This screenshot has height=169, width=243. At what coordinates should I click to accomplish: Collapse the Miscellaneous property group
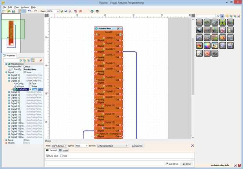click(6, 64)
